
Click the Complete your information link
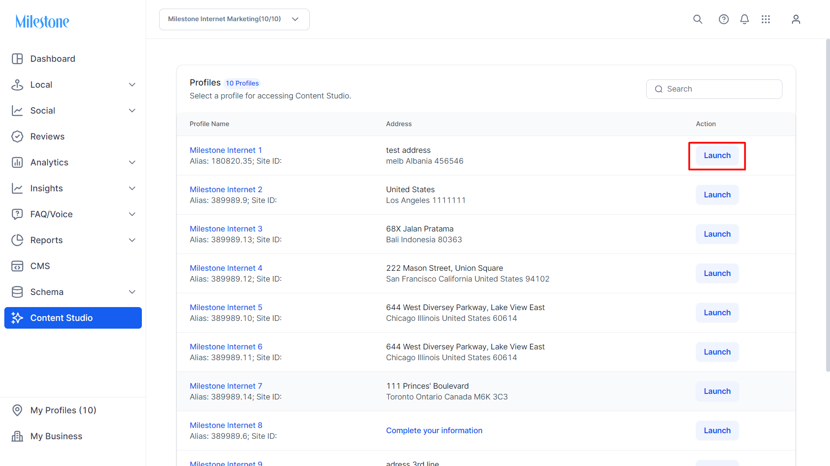434,431
